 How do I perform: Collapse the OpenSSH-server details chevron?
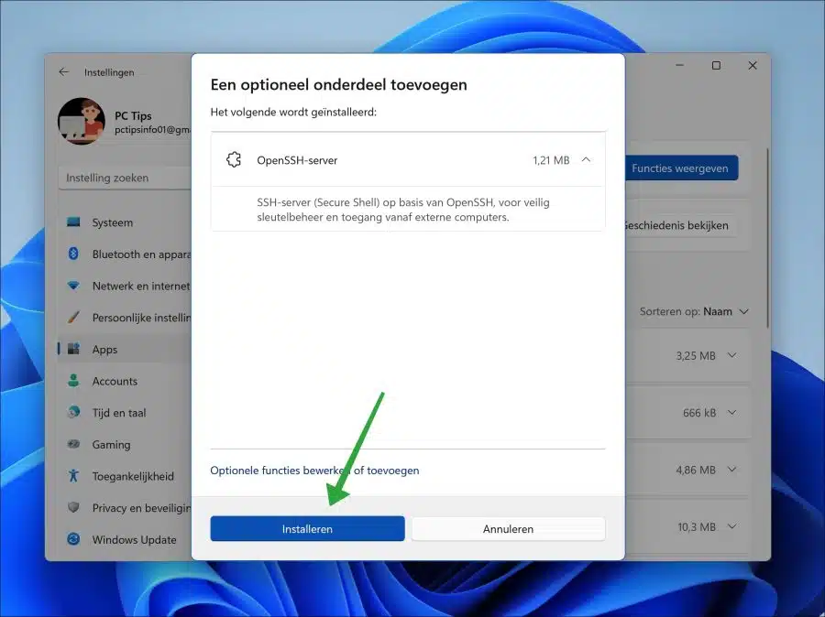[586, 160]
